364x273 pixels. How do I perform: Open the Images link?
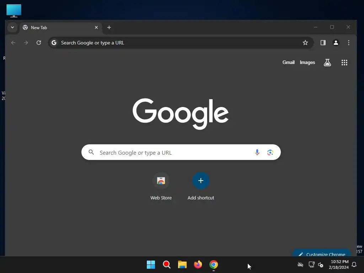point(307,63)
